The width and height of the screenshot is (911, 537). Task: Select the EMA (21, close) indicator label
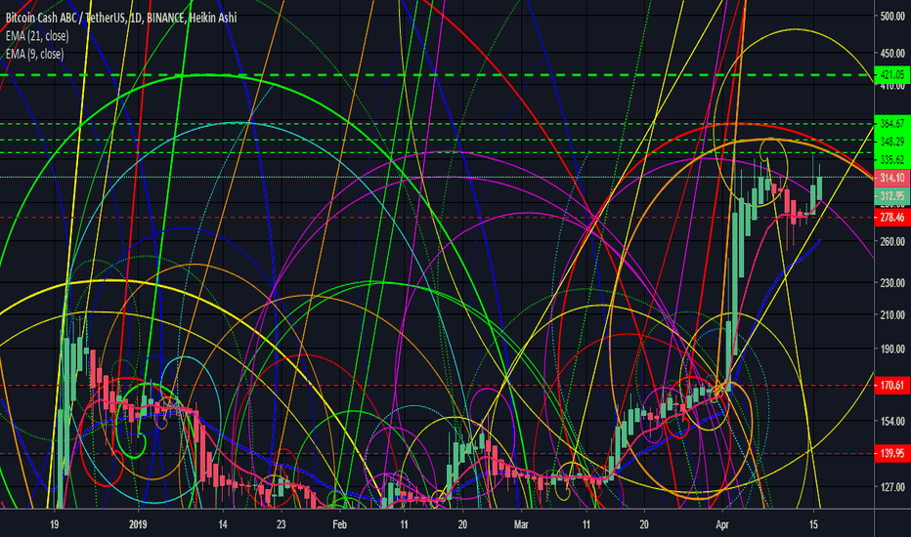[x=37, y=36]
